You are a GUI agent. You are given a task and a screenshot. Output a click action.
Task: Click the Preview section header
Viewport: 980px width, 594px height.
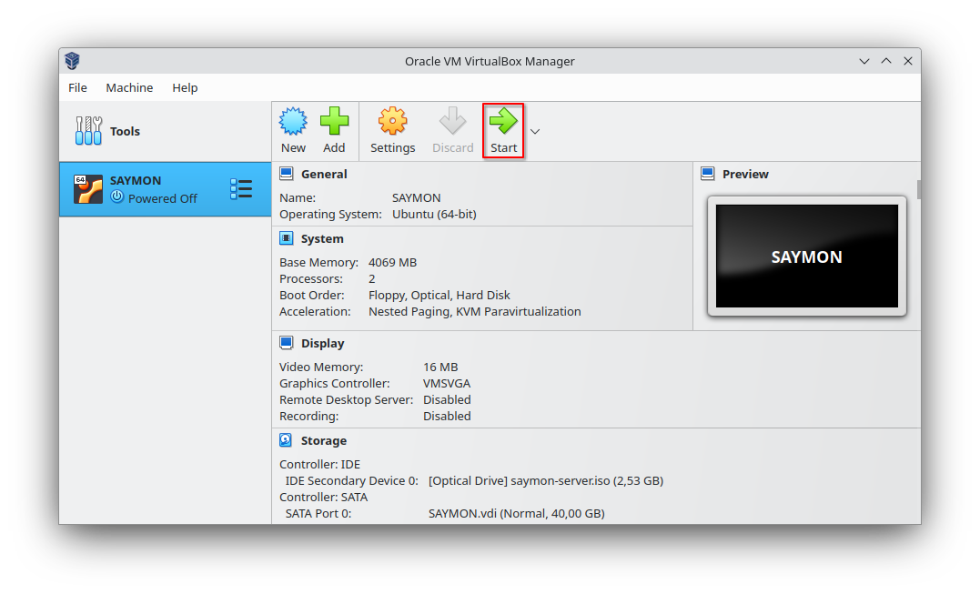745,174
